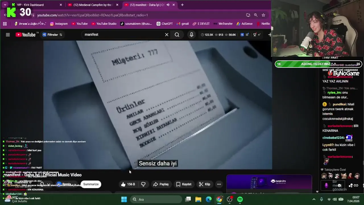Open the YouTube hamburger guide menu
364x205 pixels.
point(8,35)
